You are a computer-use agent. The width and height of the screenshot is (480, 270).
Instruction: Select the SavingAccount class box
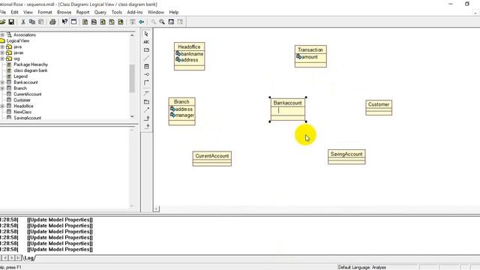tap(346, 157)
